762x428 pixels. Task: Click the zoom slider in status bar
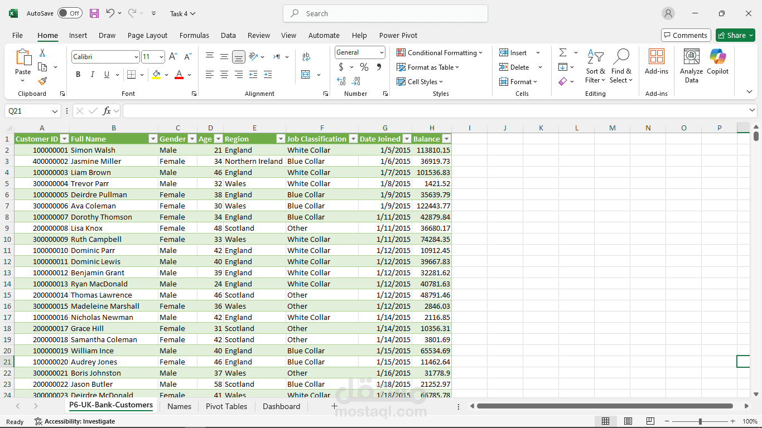coord(700,421)
